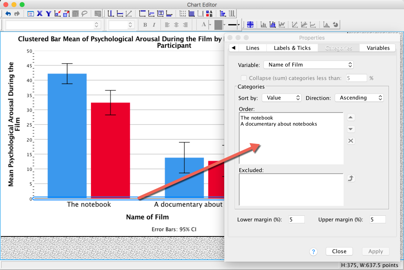Open the Properties window toolbar icon
This screenshot has width=404, height=270.
pyautogui.click(x=31, y=14)
